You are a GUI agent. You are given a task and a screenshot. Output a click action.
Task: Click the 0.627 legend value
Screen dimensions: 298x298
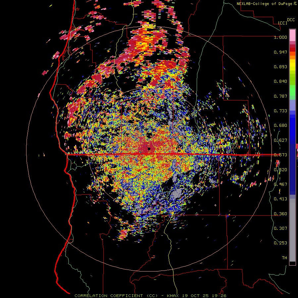(280, 140)
